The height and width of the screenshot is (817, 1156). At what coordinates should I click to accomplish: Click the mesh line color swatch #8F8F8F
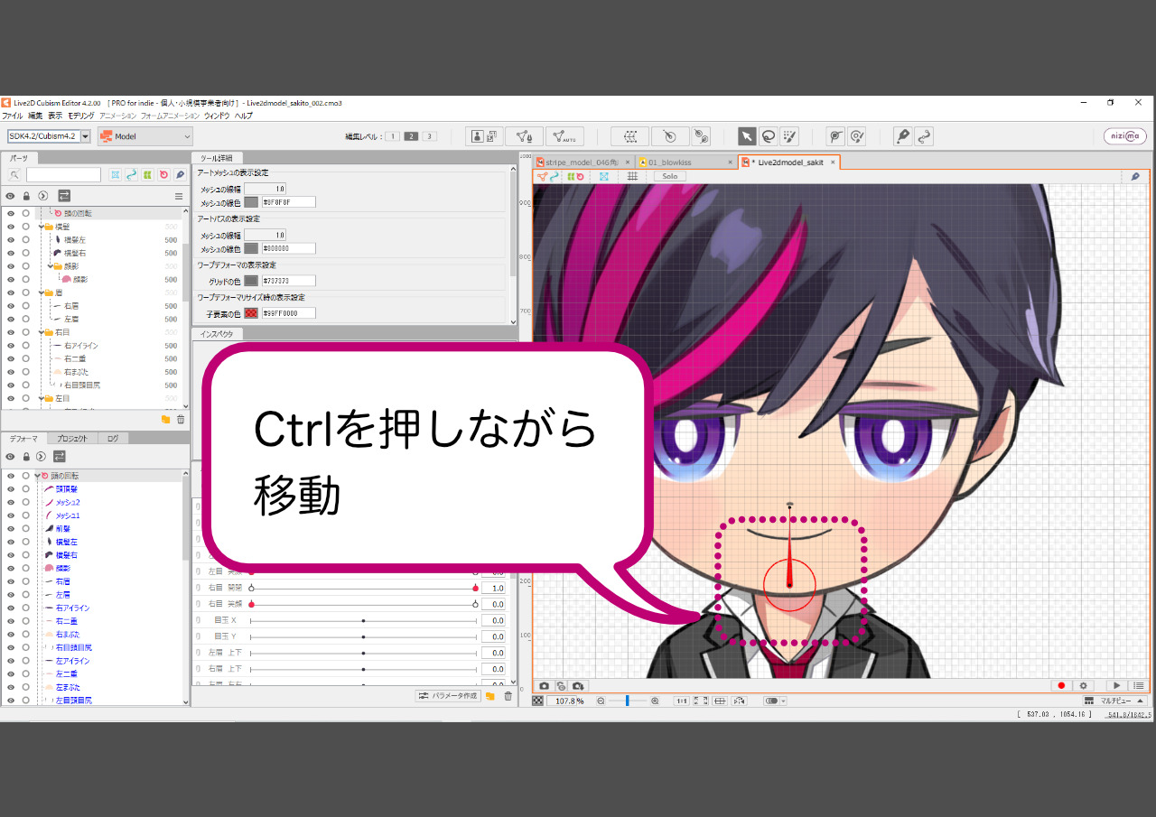coord(251,202)
